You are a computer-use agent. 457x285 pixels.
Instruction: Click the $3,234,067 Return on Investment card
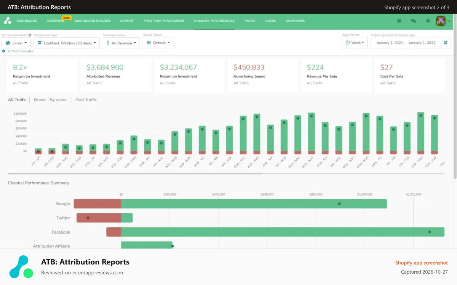click(x=189, y=75)
